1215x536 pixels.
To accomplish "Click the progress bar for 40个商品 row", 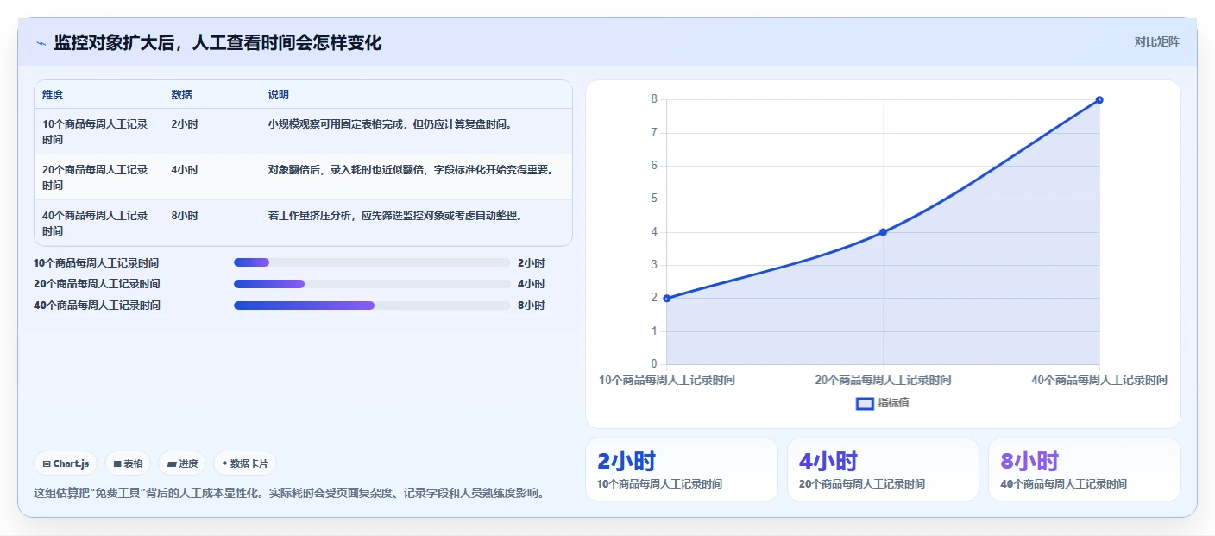I will coord(372,306).
